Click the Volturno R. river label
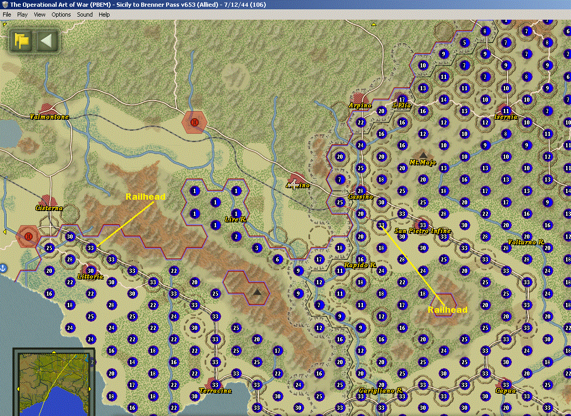The width and height of the screenshot is (571, 416). coord(526,242)
